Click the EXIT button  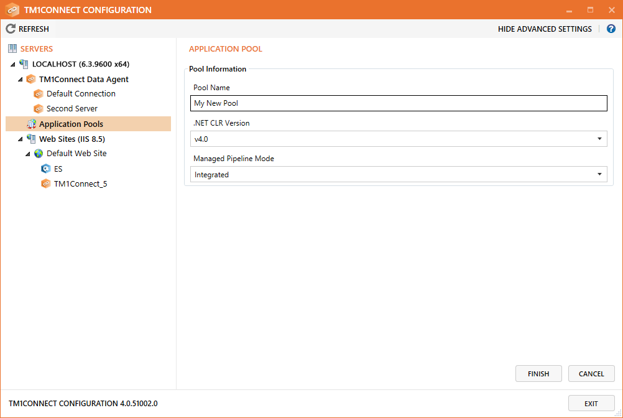coord(591,403)
